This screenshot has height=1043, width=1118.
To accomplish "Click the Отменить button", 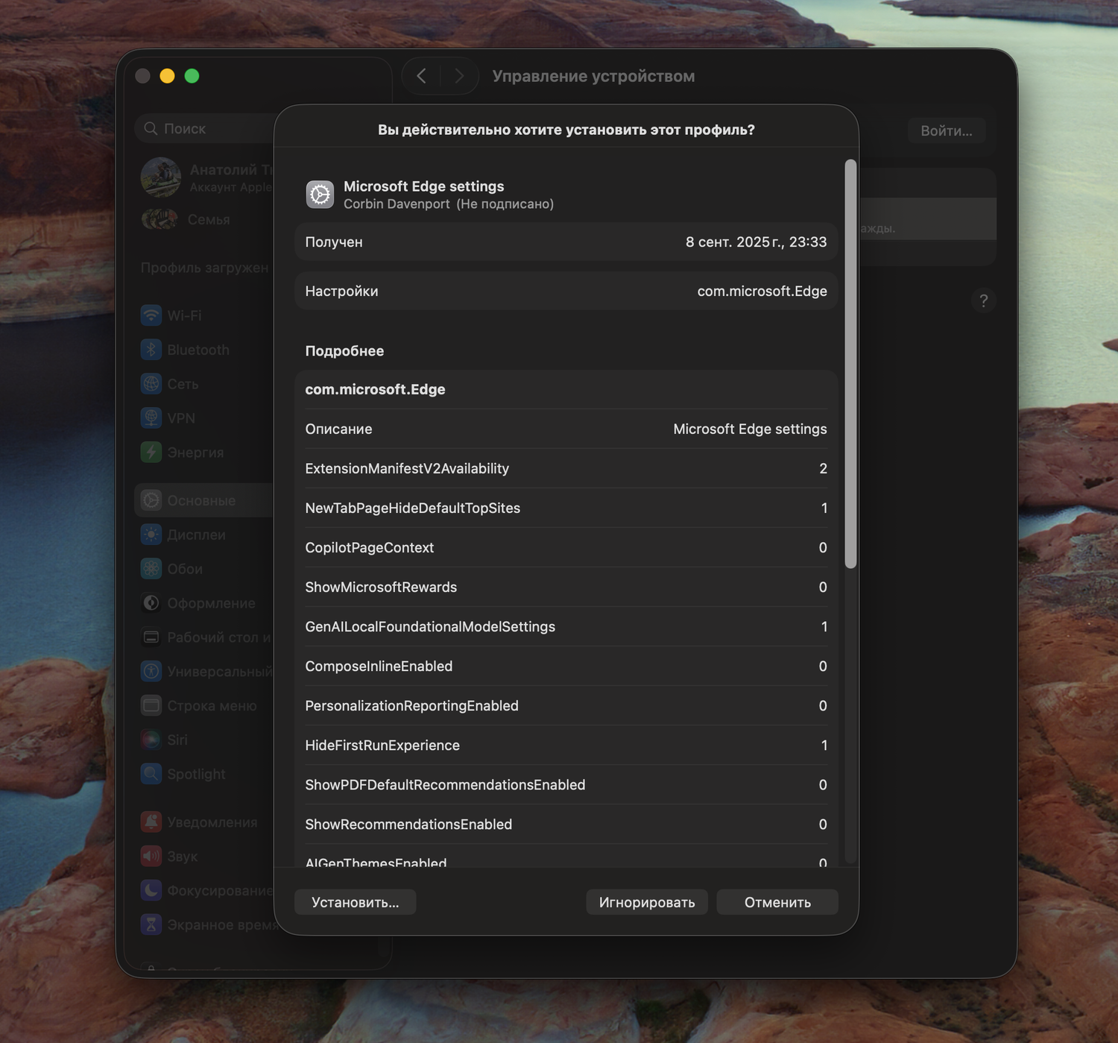I will pos(777,902).
